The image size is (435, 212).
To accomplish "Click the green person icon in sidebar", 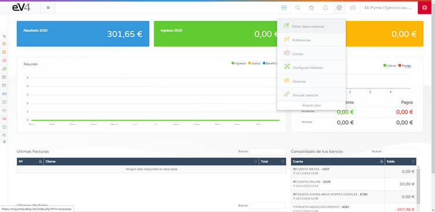I will 4,69.
